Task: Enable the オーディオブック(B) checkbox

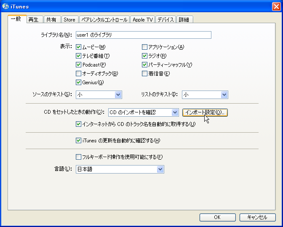Action: 78,73
